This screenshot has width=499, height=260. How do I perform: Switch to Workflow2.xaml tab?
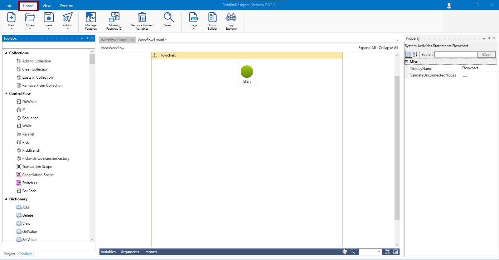[x=114, y=40]
